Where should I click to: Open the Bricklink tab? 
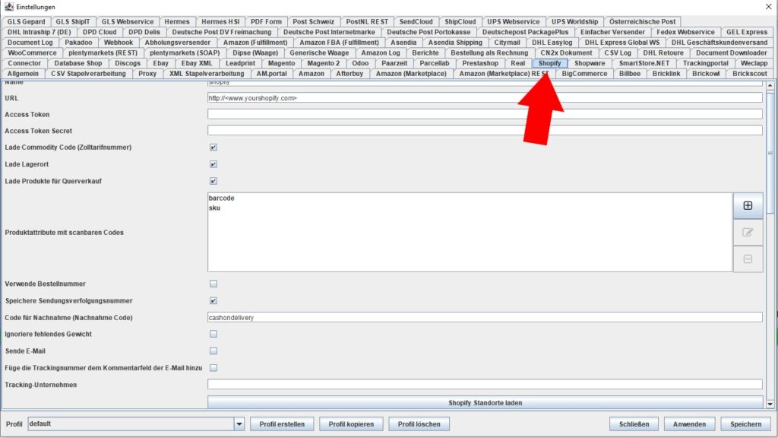[666, 74]
